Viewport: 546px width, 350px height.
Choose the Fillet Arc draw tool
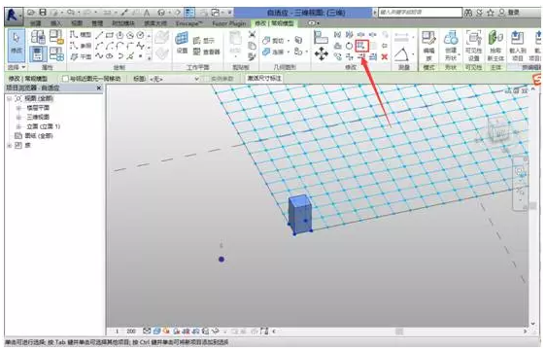pyautogui.click(x=130, y=46)
